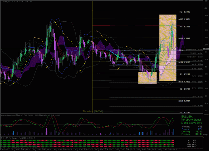Click the Curr Avg: label

click(x=186, y=132)
